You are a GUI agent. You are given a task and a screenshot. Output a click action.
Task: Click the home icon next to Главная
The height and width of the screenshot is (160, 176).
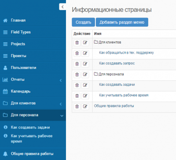coord(5,20)
